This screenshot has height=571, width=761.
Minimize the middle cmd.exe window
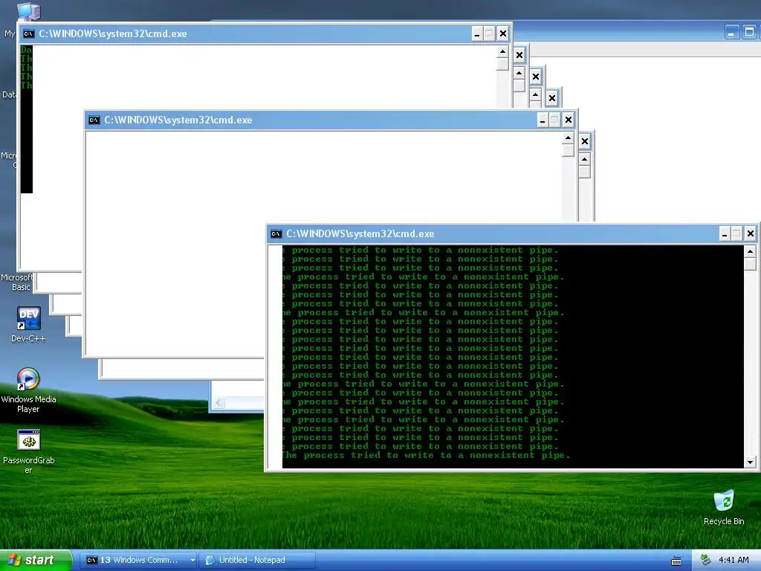[x=543, y=120]
